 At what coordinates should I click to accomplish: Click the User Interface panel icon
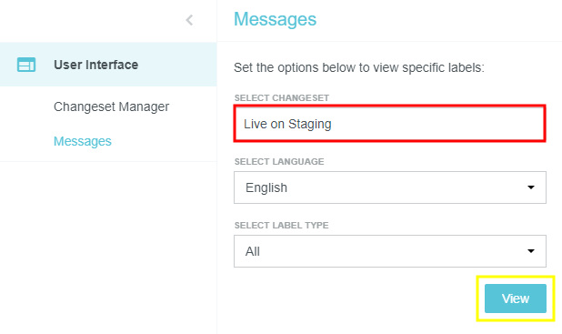(26, 65)
